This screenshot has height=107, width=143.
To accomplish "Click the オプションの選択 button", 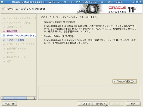I will pos(125,81).
